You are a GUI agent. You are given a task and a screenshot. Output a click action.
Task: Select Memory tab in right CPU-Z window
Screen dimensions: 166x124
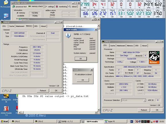click(x=130, y=46)
